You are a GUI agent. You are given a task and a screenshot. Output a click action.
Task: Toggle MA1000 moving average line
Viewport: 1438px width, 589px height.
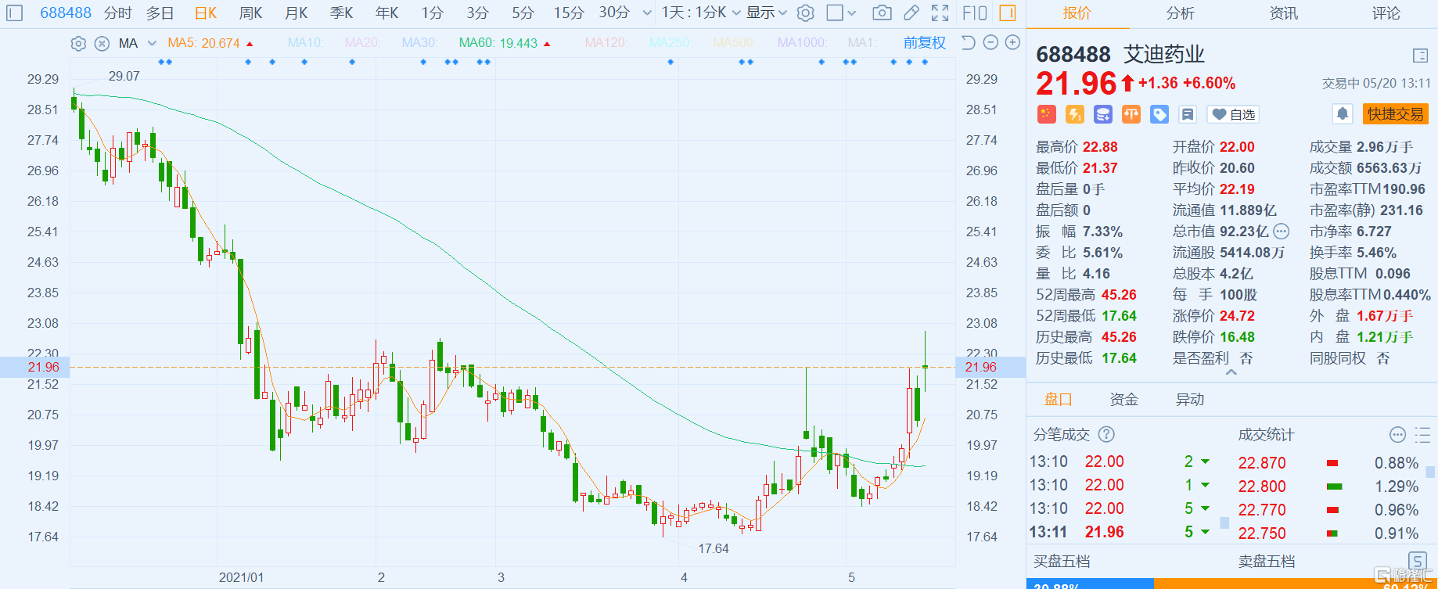click(x=801, y=43)
